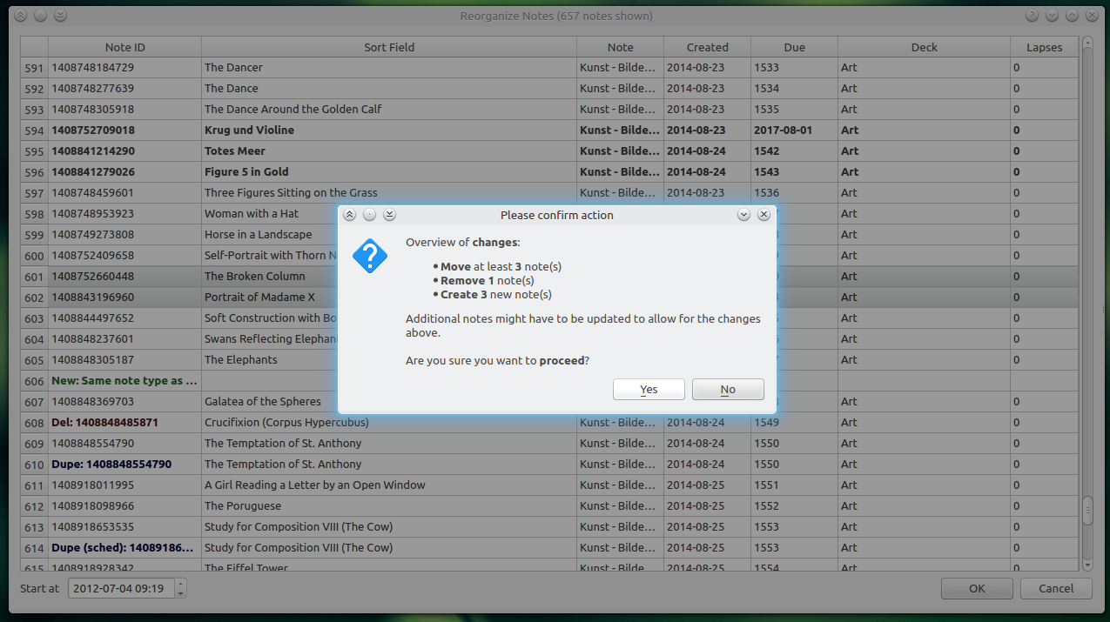The height and width of the screenshot is (622, 1110).
Task: Click the blue question mark dialog icon
Action: pos(370,257)
